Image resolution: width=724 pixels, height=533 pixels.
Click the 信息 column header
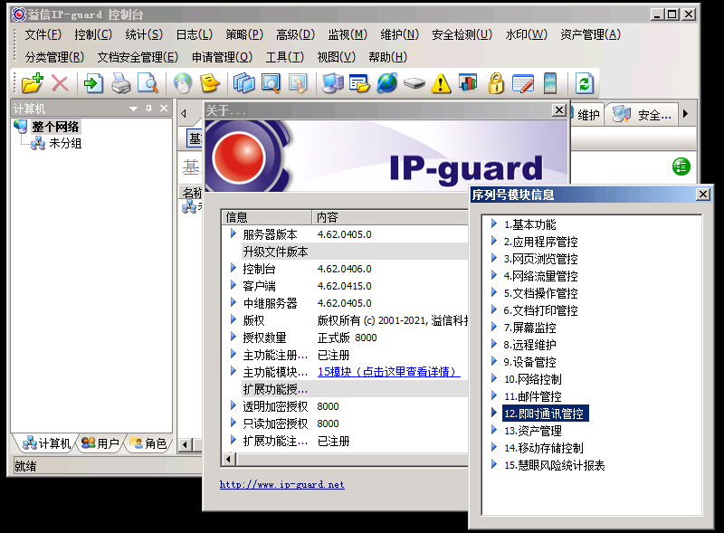[x=266, y=217]
